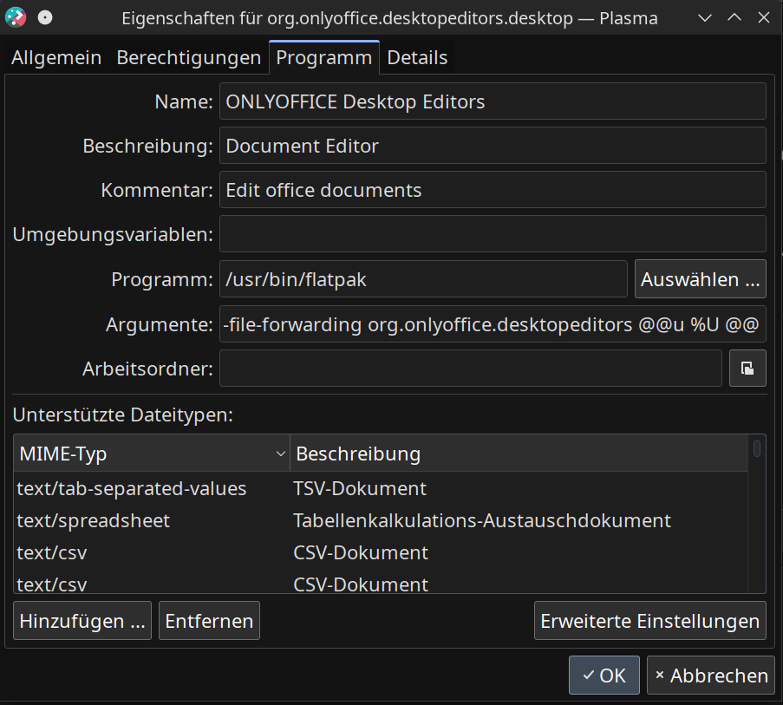
Task: Click the Beschreibung column header
Action: [519, 454]
